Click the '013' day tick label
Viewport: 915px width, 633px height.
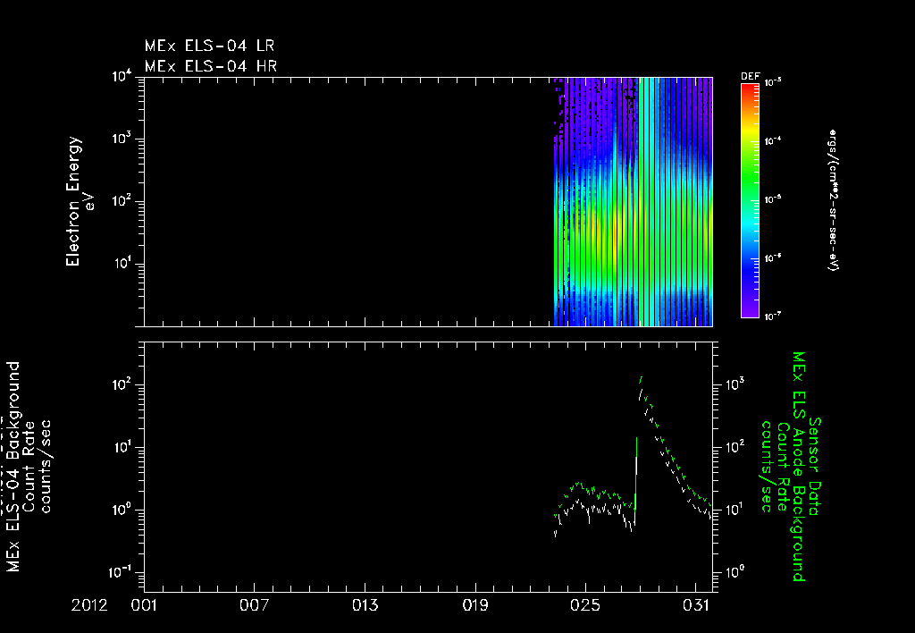click(x=365, y=605)
